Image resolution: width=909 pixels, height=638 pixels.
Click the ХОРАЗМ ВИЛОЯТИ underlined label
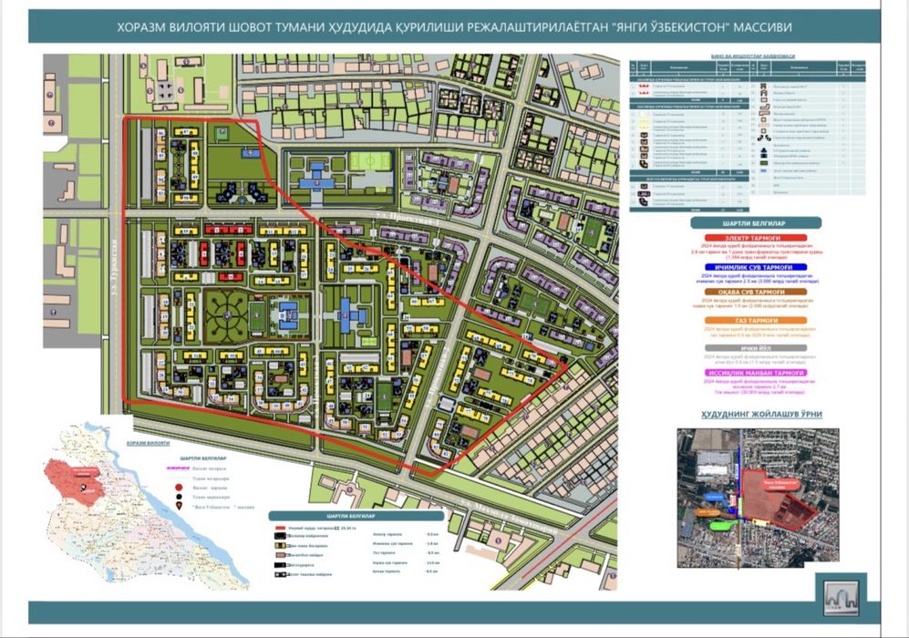click(149, 443)
